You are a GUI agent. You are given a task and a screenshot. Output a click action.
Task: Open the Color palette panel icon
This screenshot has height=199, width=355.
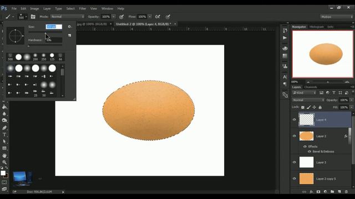(x=285, y=48)
